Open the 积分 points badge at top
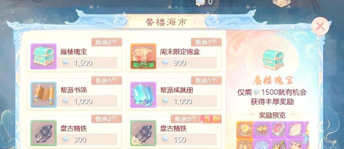 click(282, 3)
